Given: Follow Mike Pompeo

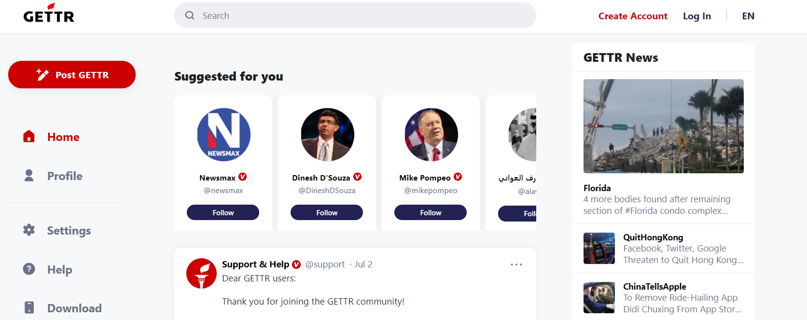Looking at the screenshot, I should tap(431, 212).
